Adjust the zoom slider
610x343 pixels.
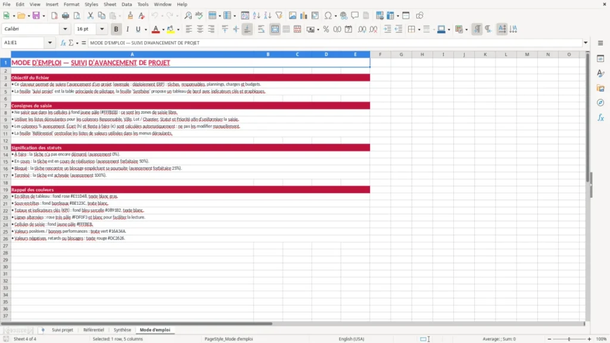(569, 339)
